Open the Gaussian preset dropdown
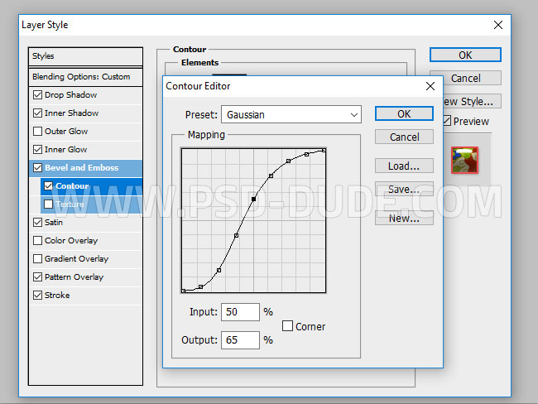Screen dimensions: 538x404 click(291, 114)
